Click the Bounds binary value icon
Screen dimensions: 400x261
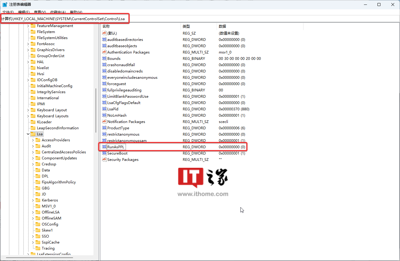[105, 59]
